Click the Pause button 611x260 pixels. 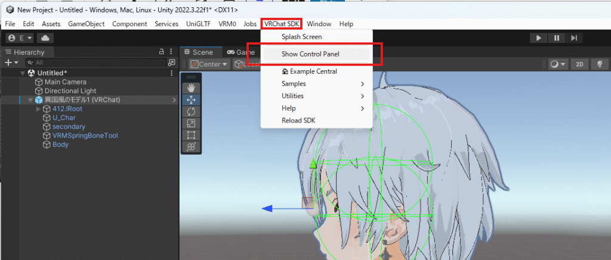click(x=557, y=38)
